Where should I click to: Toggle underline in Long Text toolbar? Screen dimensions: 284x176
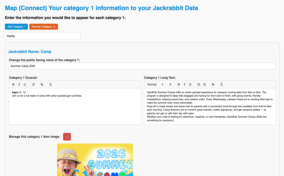(x=190, y=84)
